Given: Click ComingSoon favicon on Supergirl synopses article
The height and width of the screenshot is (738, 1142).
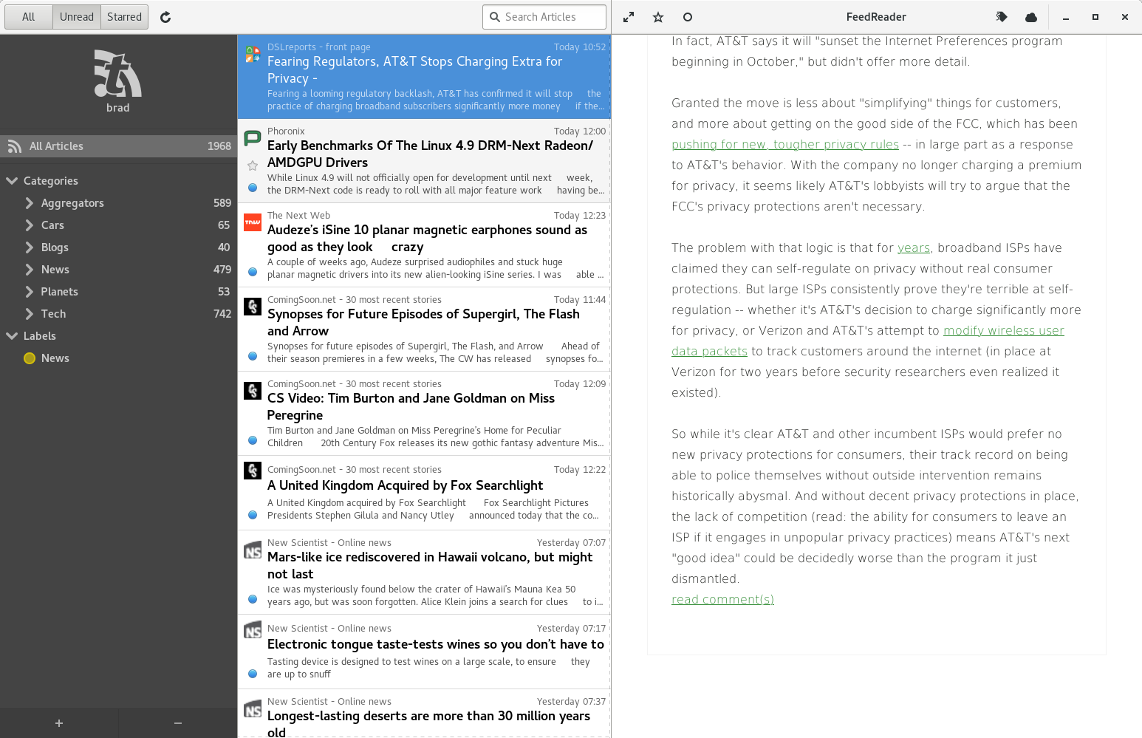Looking at the screenshot, I should click(253, 307).
